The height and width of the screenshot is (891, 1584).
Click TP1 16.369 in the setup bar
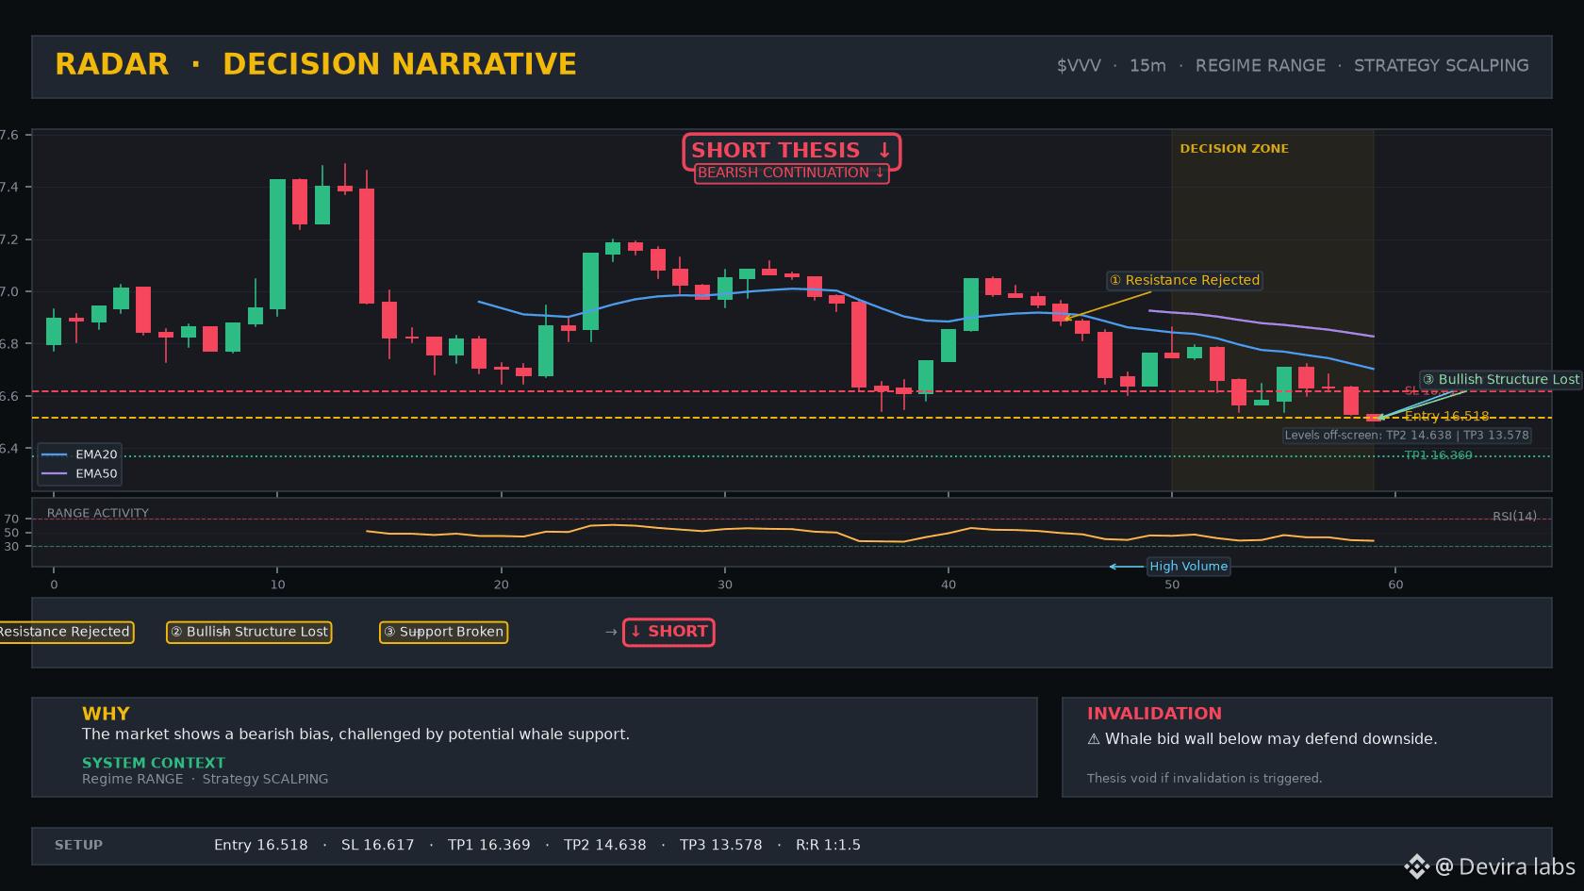coord(488,845)
